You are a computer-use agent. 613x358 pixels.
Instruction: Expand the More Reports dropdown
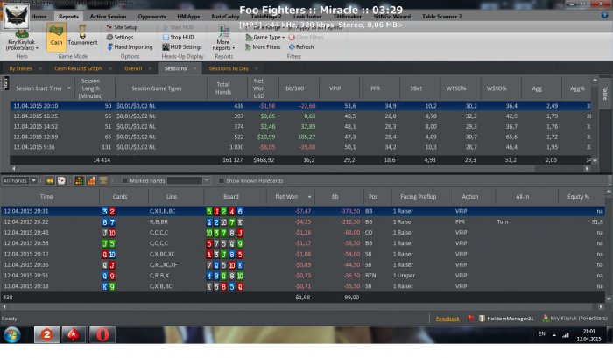223,45
